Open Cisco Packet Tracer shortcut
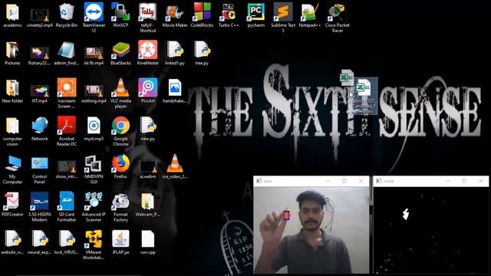The width and height of the screenshot is (491, 276). [x=338, y=17]
